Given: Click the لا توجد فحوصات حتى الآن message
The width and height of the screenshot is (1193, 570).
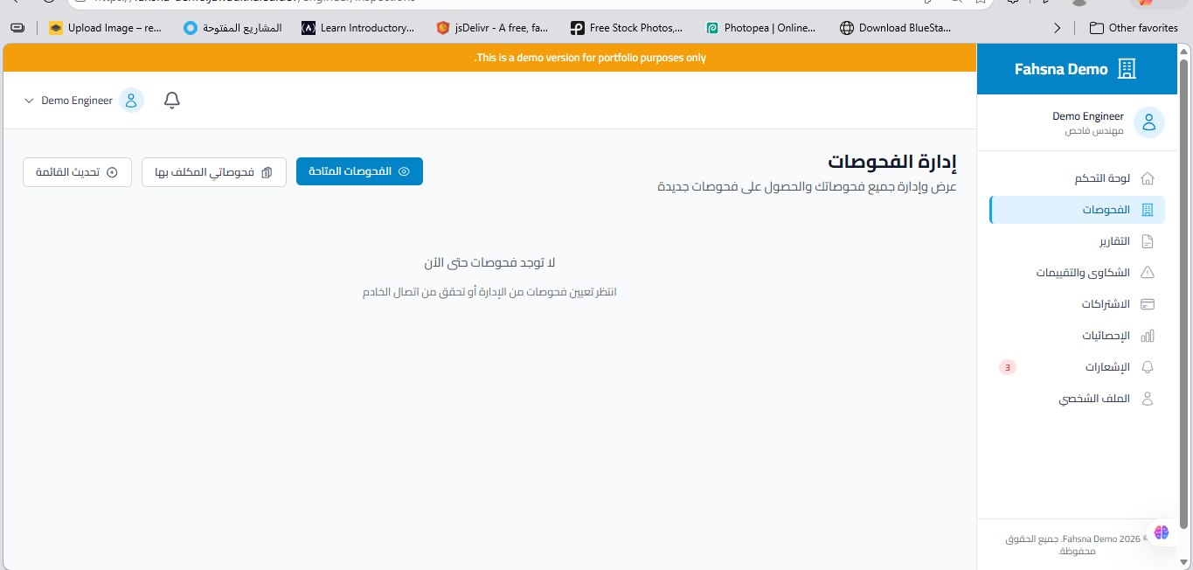Looking at the screenshot, I should [489, 262].
